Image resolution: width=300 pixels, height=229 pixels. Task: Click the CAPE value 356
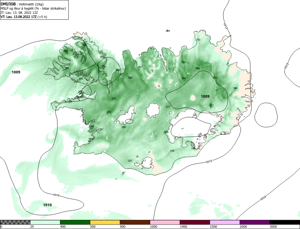84,45
